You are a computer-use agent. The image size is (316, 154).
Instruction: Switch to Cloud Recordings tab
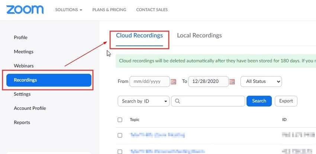[x=139, y=36]
